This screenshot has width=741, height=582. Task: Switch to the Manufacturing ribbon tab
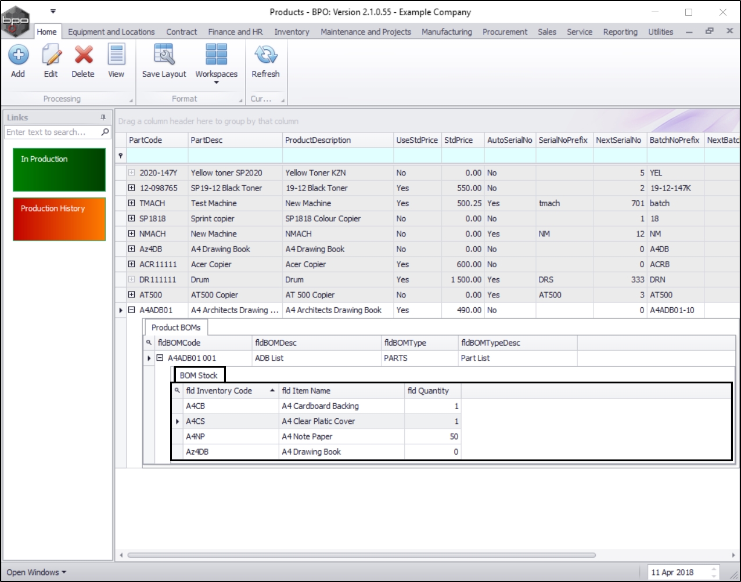click(447, 32)
